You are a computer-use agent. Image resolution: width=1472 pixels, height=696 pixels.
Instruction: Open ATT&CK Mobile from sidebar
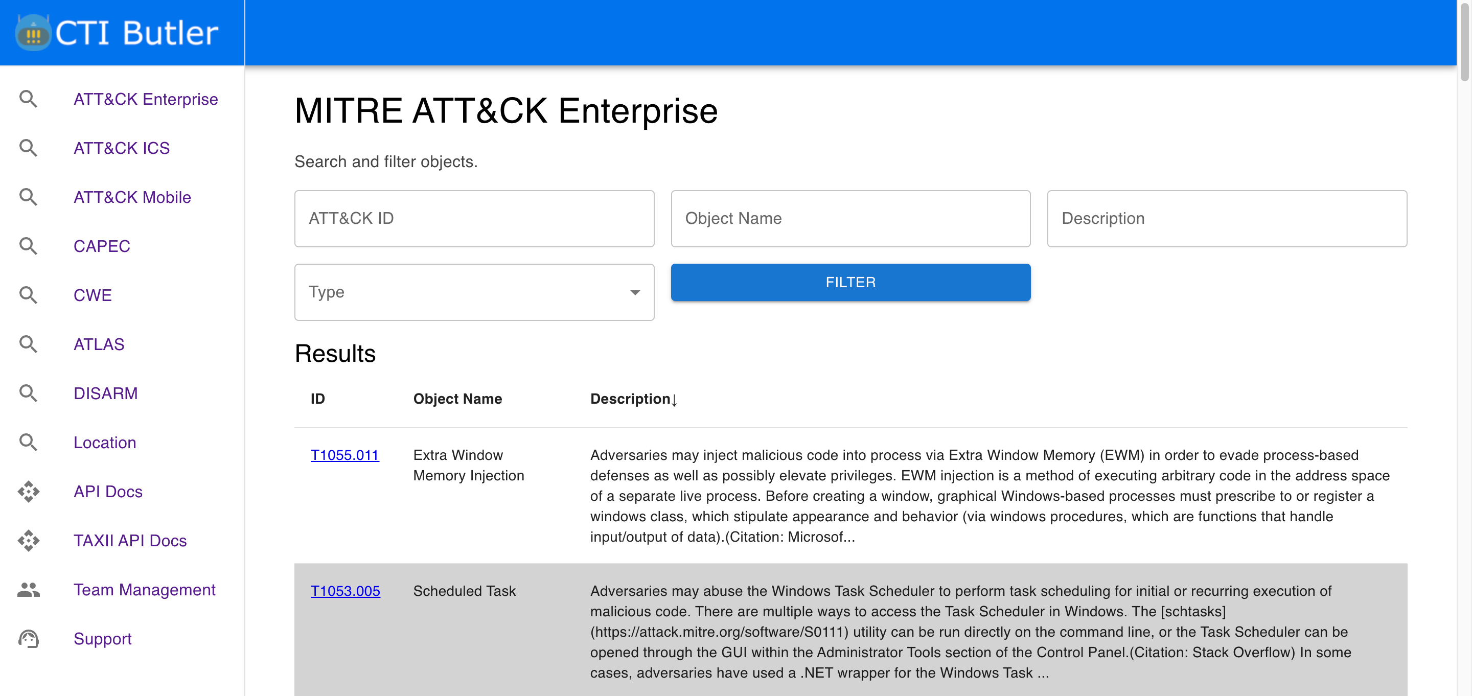(x=132, y=197)
